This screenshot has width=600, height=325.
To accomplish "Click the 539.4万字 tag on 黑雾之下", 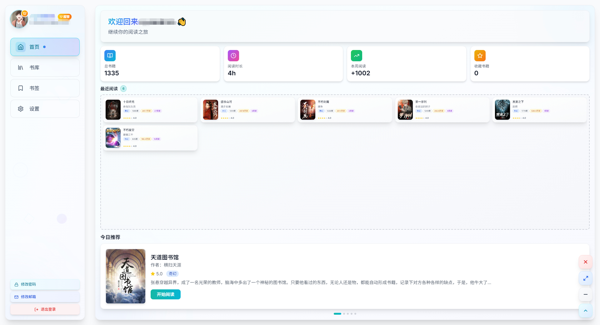I will click(536, 111).
